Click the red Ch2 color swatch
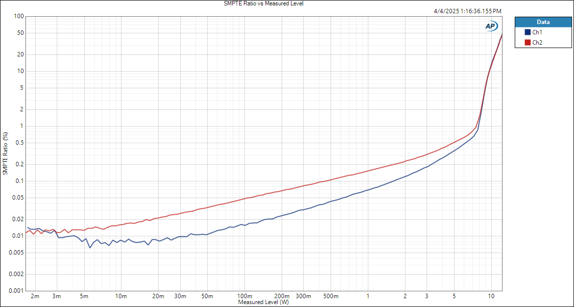 coord(527,43)
